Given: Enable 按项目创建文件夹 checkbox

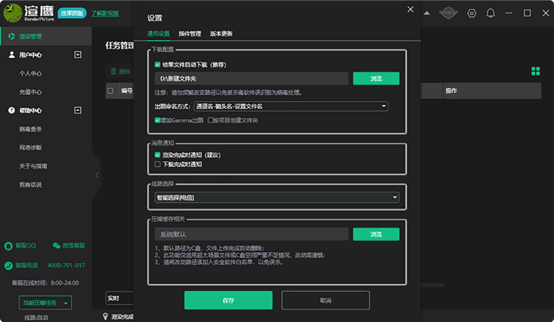Looking at the screenshot, I should (x=211, y=120).
